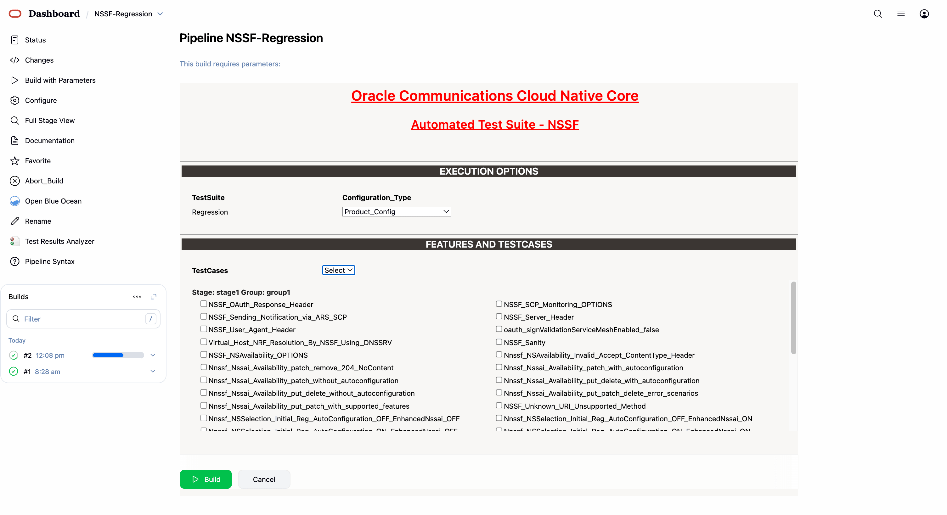Tick NSSF_NSAvailability_OPTIONS checkbox
This screenshot has height=515, width=947.
click(204, 354)
